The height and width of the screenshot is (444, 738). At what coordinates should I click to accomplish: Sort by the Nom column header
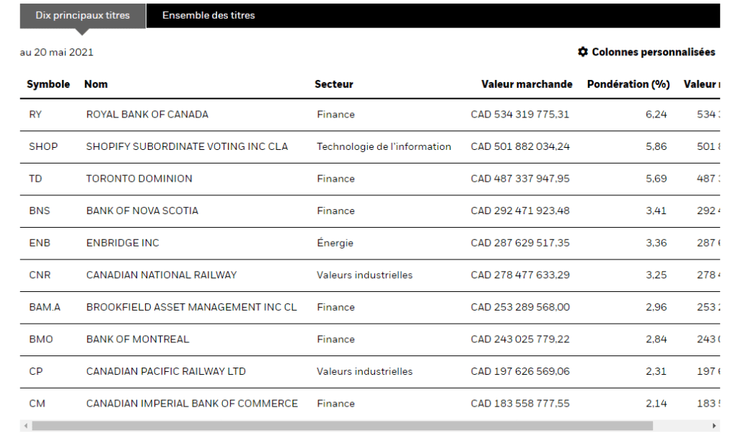click(x=96, y=84)
